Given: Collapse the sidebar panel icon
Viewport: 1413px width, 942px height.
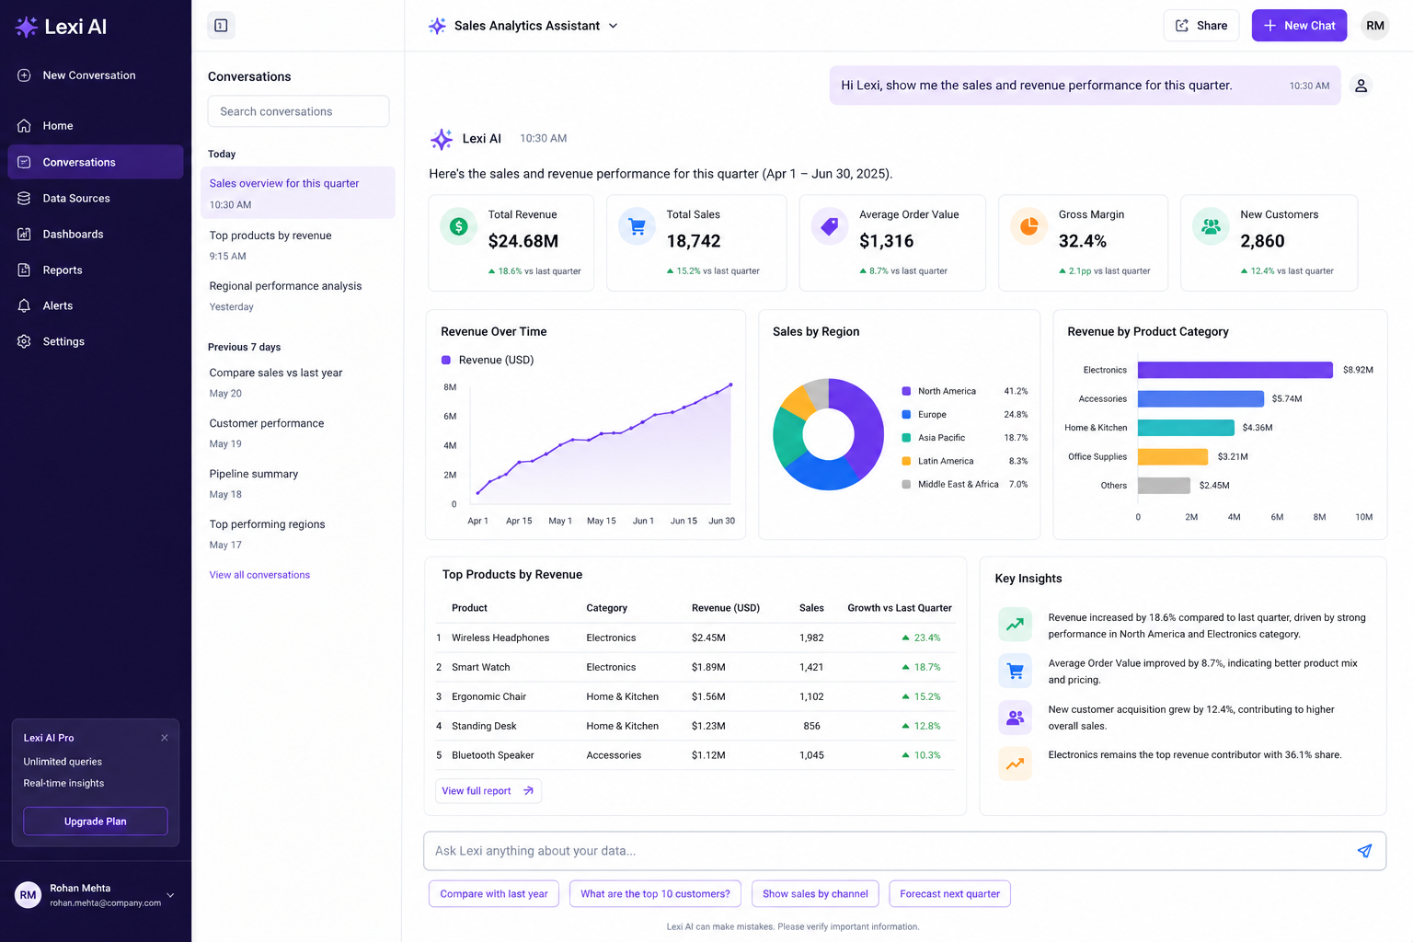Looking at the screenshot, I should pyautogui.click(x=221, y=26).
